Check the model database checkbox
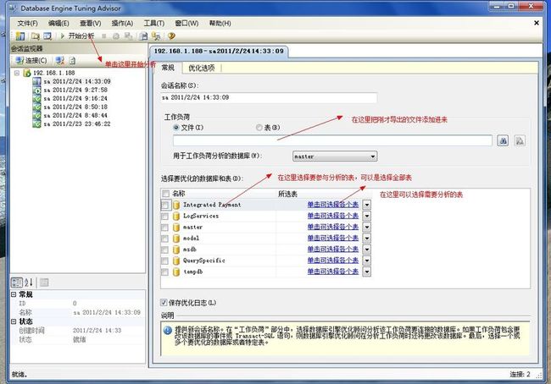 click(164, 239)
